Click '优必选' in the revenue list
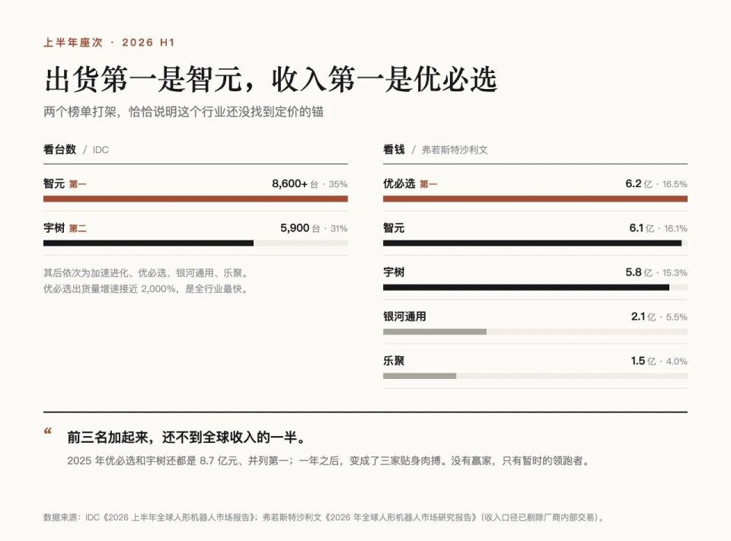The height and width of the screenshot is (541, 731). 399,183
